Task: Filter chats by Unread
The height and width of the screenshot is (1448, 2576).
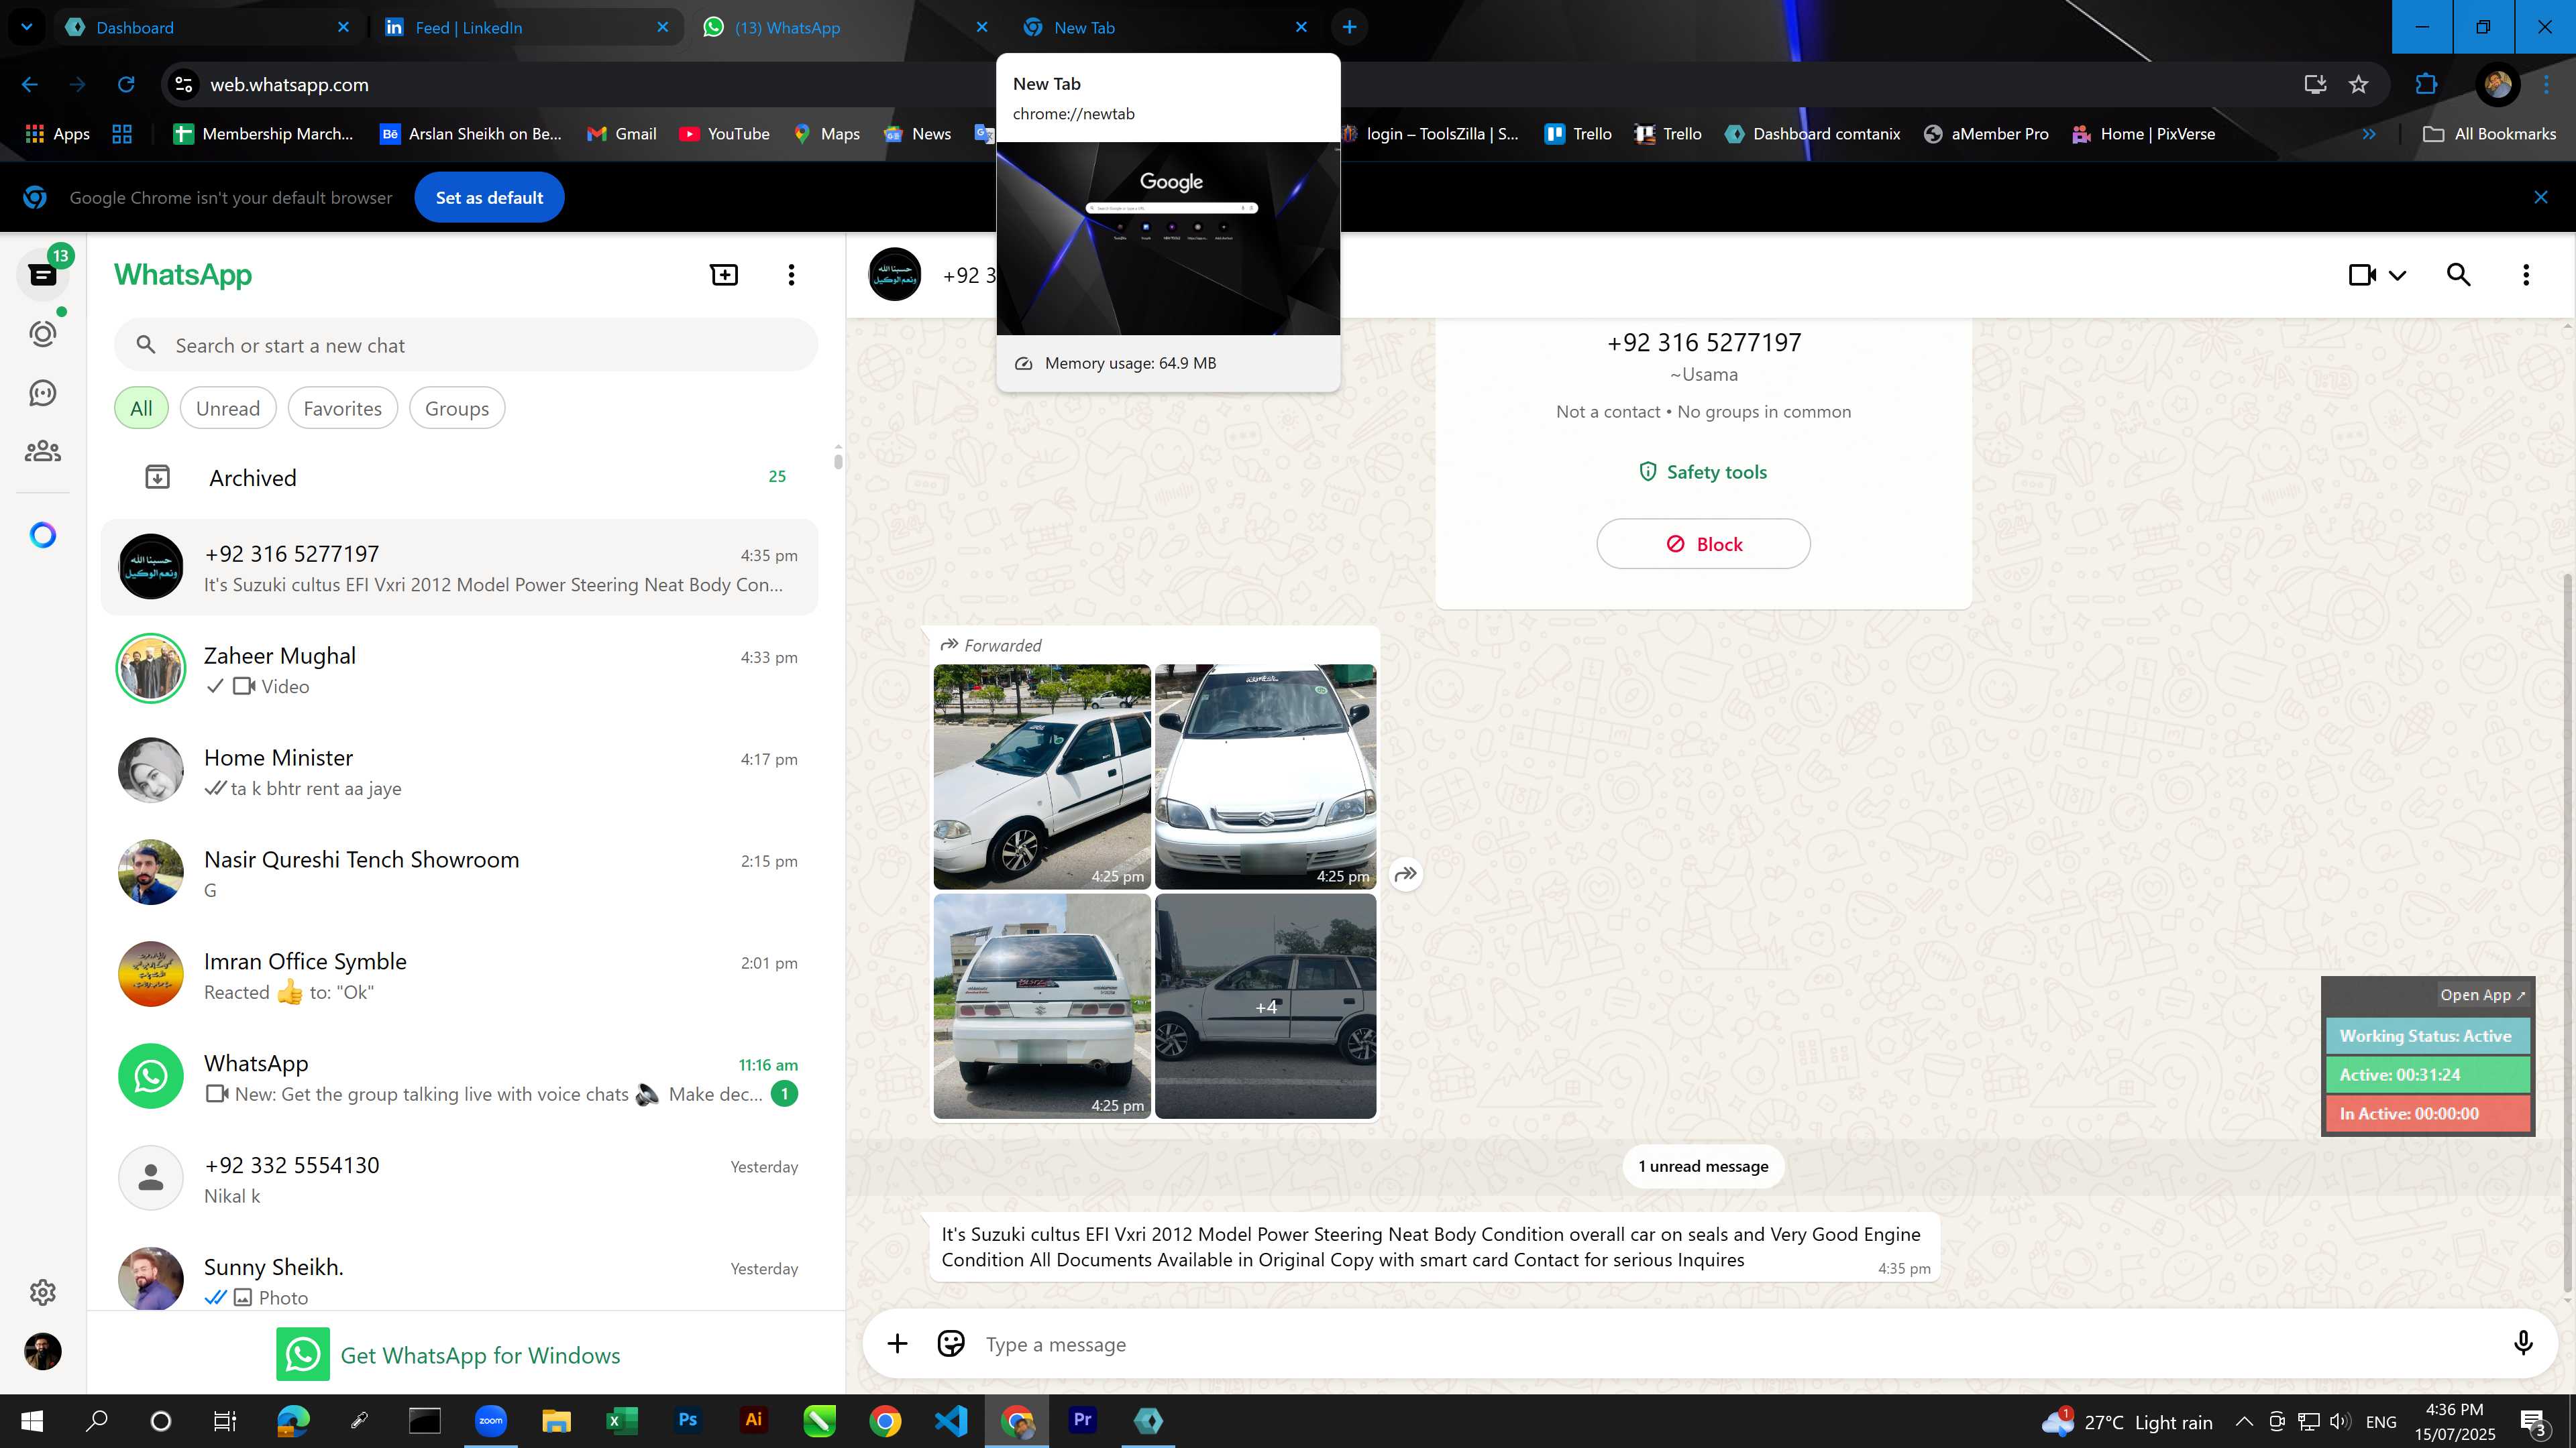Action: [228, 409]
